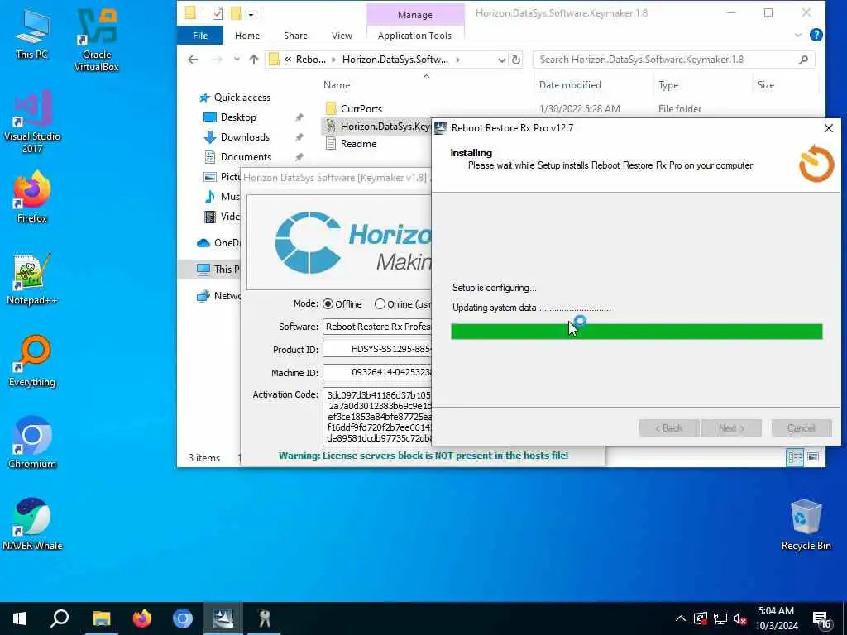The height and width of the screenshot is (635, 847).
Task: Open the muted volume tray icon
Action: 740,618
